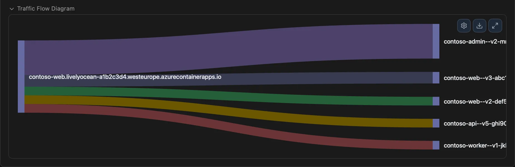The height and width of the screenshot is (167, 515).
Task: Click the download diagram icon
Action: click(479, 26)
